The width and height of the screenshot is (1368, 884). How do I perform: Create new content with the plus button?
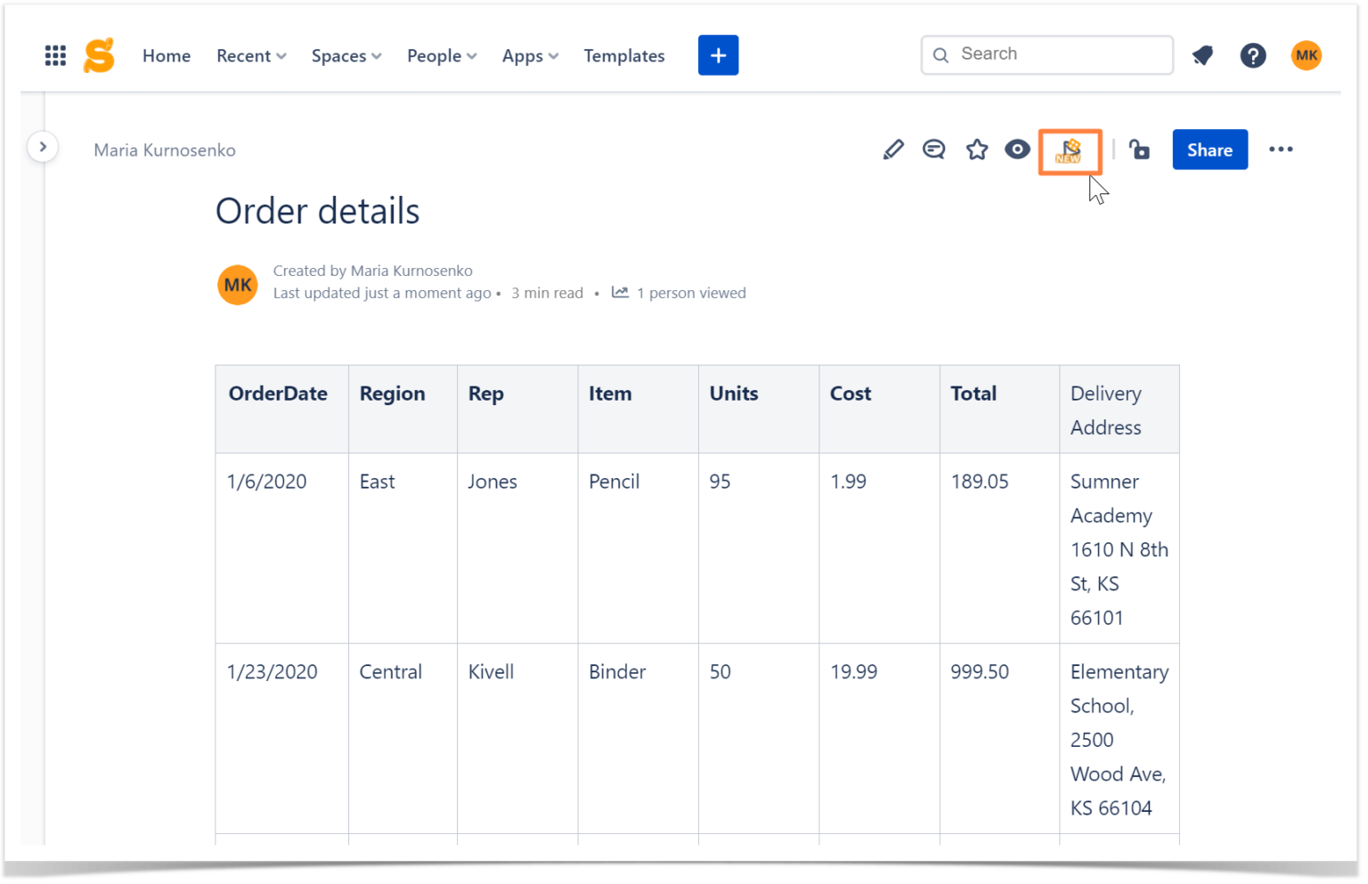[718, 54]
